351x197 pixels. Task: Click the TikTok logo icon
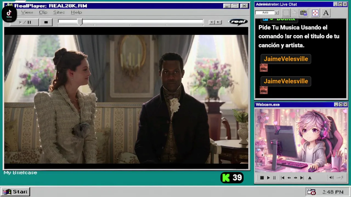pyautogui.click(x=9, y=13)
